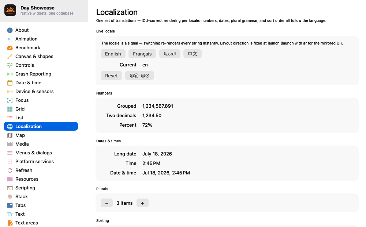Screen dimensions: 366x227
Task: Click the Device & sensors icon
Action: pos(10,92)
